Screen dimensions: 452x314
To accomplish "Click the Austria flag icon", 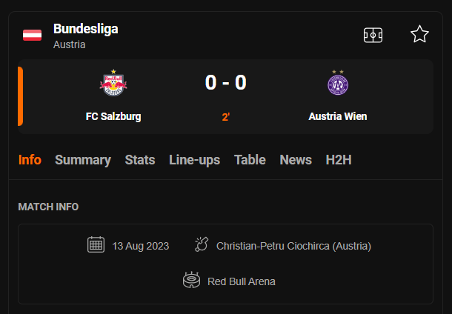I will (x=32, y=36).
